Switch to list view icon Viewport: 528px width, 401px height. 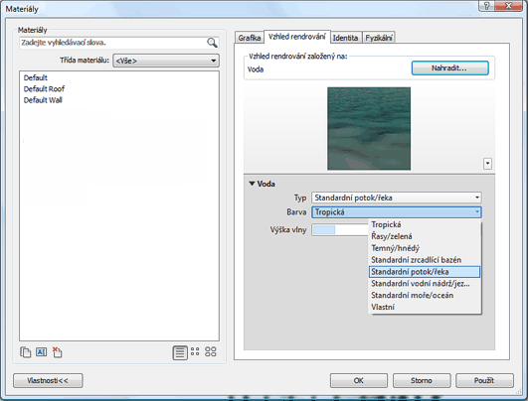[180, 352]
